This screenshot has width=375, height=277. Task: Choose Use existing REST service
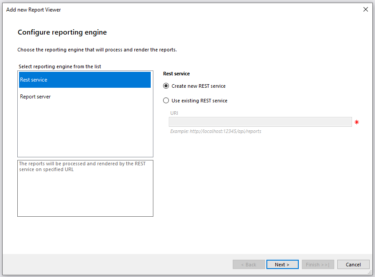pyautogui.click(x=166, y=100)
